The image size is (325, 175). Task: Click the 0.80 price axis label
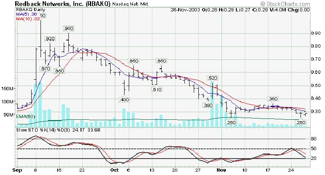[x=316, y=46]
